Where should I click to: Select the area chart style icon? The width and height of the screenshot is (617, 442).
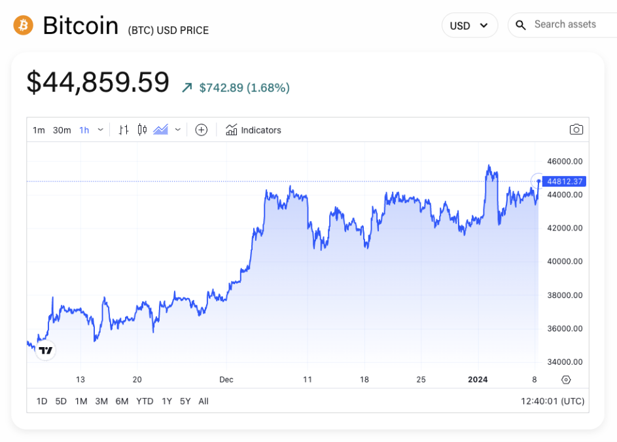point(160,130)
